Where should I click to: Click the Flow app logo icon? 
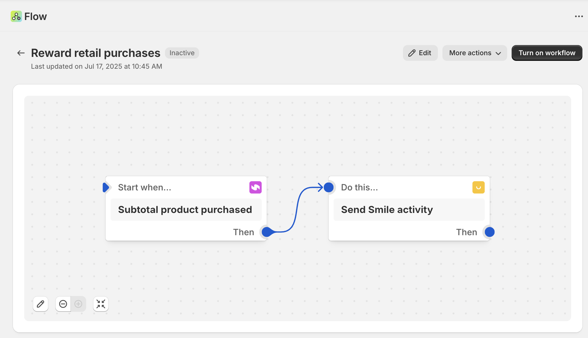click(x=16, y=16)
